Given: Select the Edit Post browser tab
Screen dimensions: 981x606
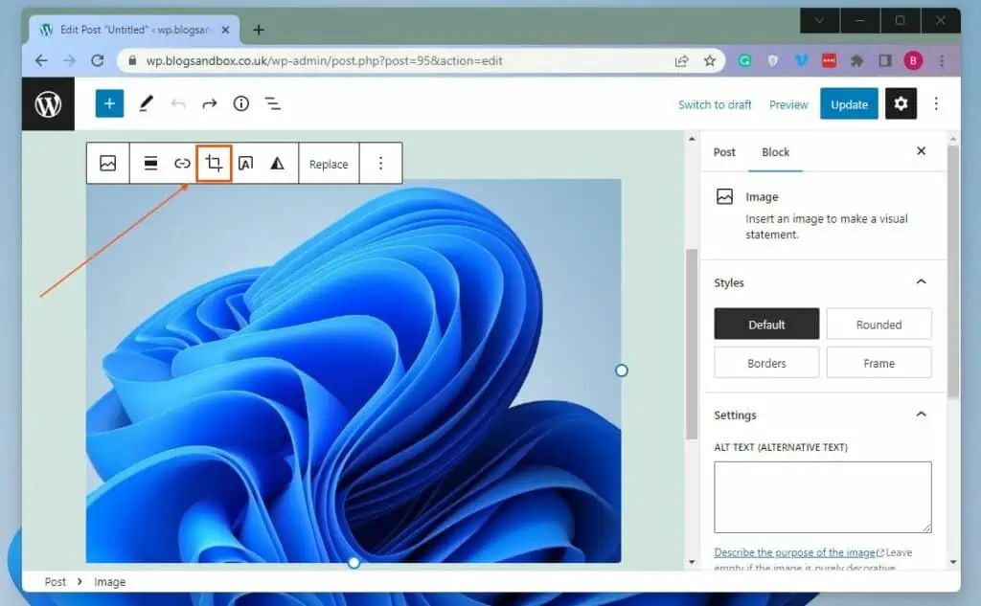Looking at the screenshot, I should point(134,30).
